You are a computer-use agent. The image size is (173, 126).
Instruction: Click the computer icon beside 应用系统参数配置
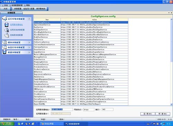click(x=7, y=30)
